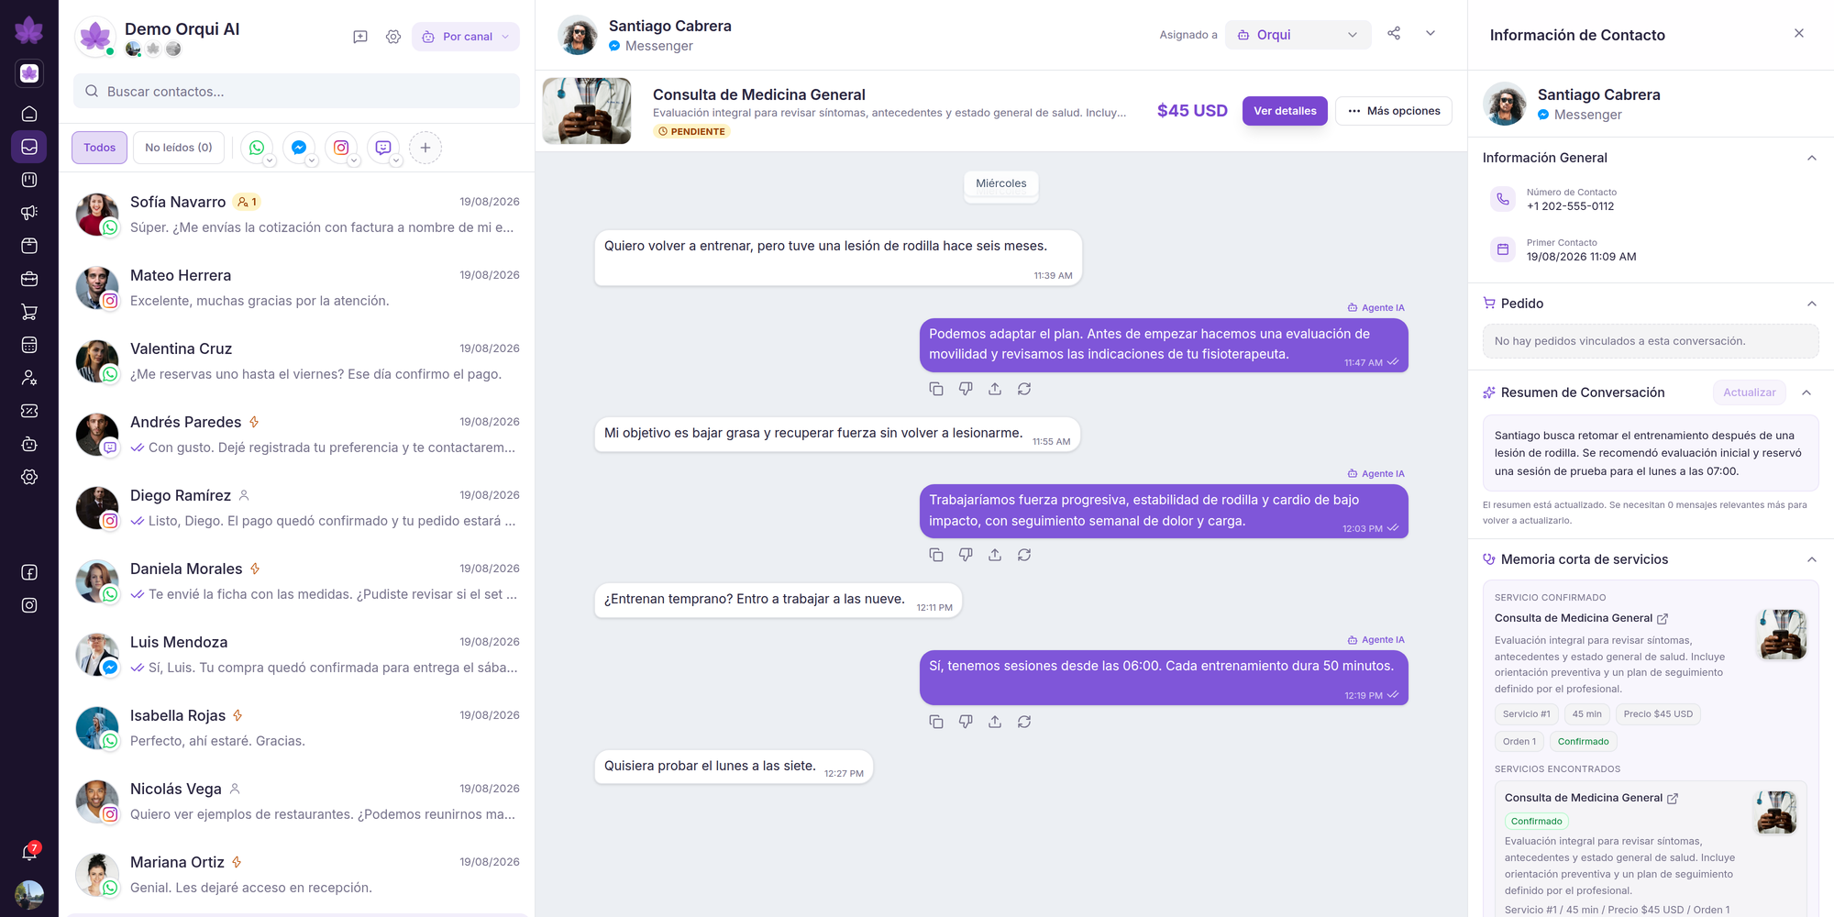Open Sofía Navarro conversation
The height and width of the screenshot is (917, 1834).
point(297,215)
